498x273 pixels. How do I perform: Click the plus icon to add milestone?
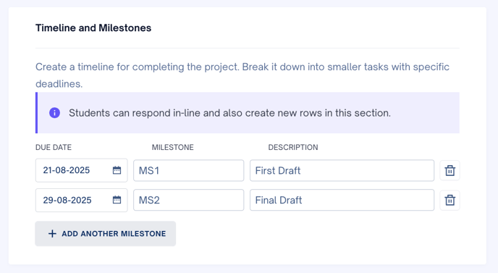(52, 234)
